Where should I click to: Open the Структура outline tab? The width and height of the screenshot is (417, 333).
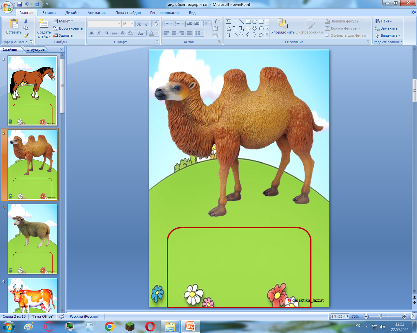click(36, 49)
